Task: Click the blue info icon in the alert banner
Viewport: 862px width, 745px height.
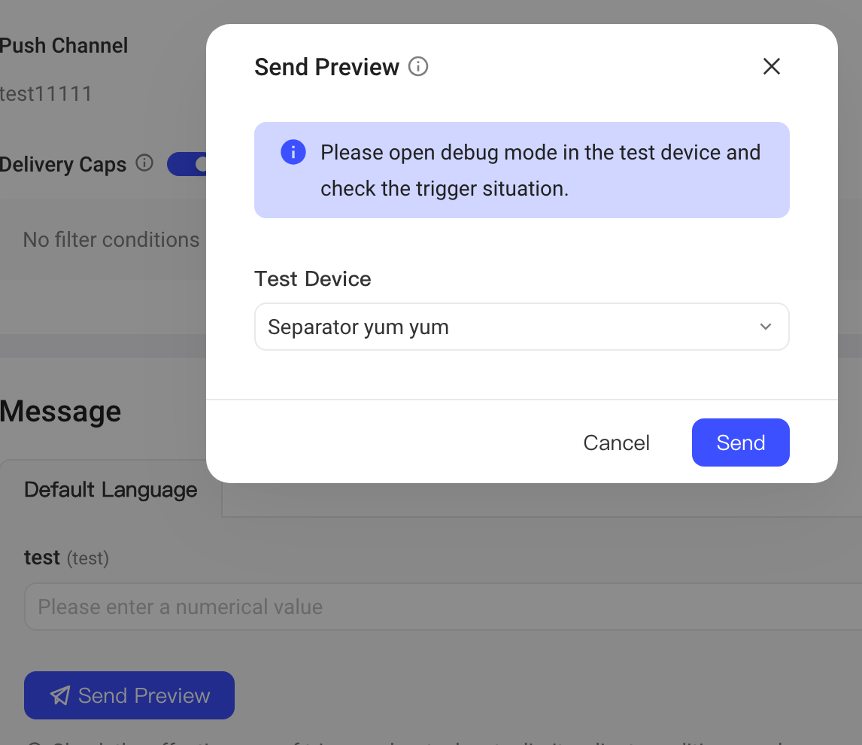Action: [293, 152]
